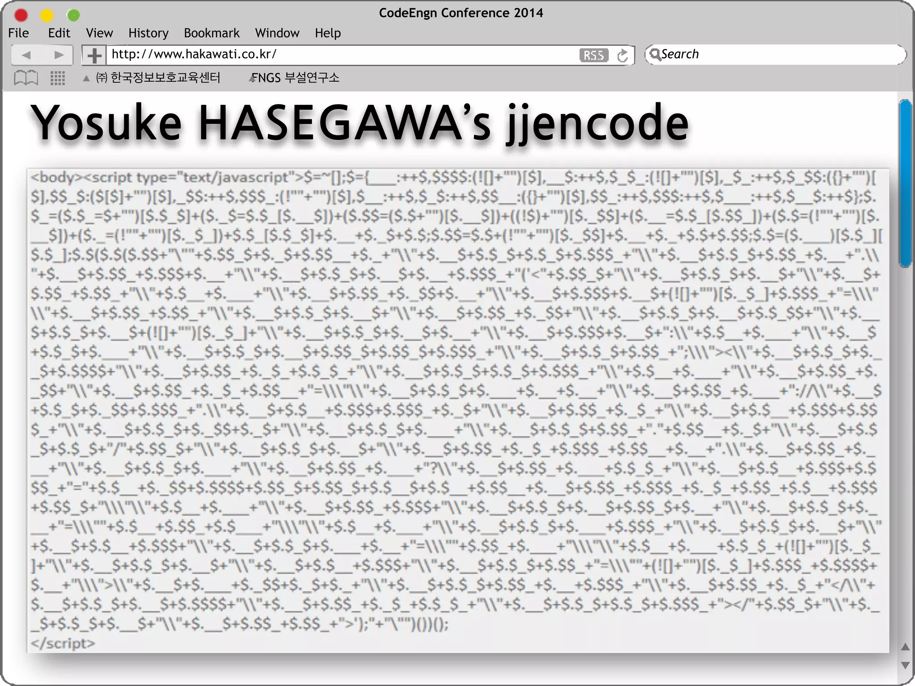Click the magnifier icon in Search field
The height and width of the screenshot is (686, 915).
point(655,54)
